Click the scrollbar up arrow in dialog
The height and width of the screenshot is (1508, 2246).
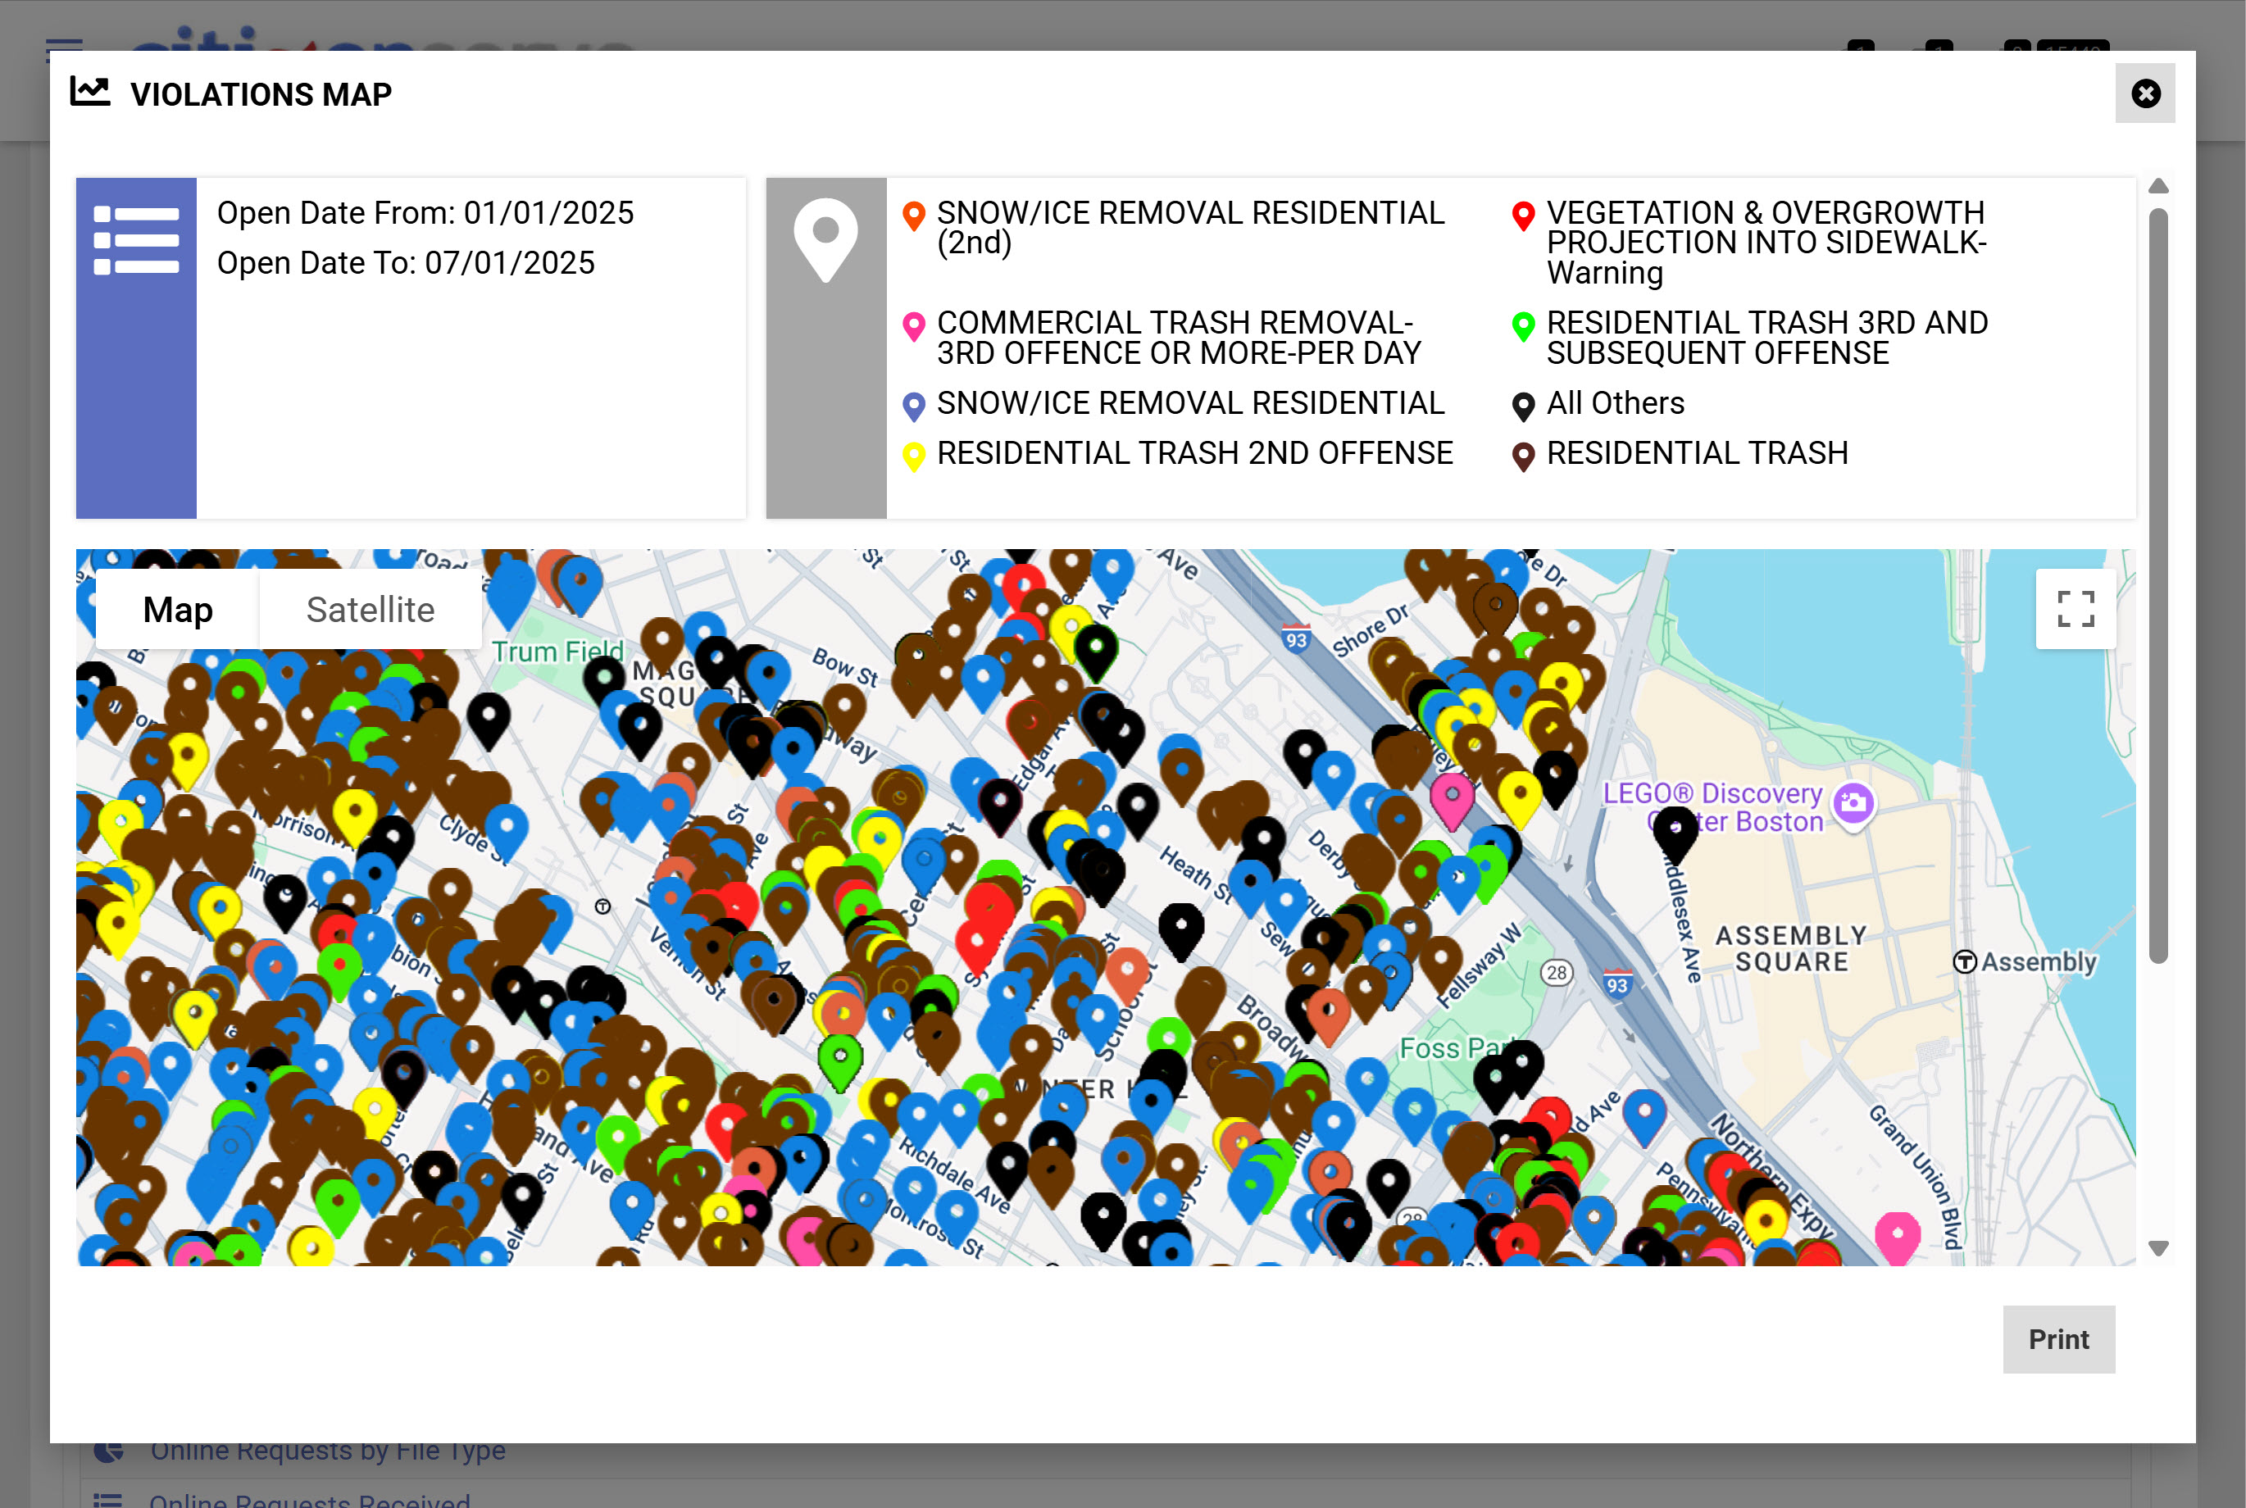2157,187
